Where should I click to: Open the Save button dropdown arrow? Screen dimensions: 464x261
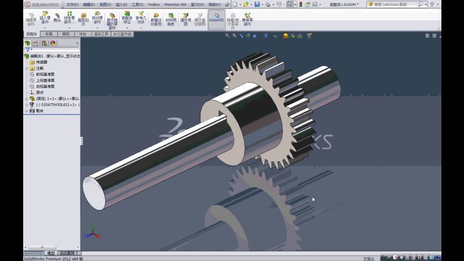point(262,5)
